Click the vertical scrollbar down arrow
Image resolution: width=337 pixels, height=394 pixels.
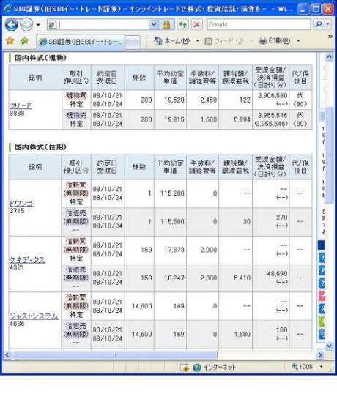click(x=329, y=346)
